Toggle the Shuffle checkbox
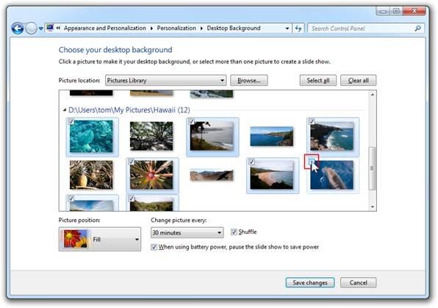Image resolution: width=438 pixels, height=308 pixels. click(x=234, y=232)
